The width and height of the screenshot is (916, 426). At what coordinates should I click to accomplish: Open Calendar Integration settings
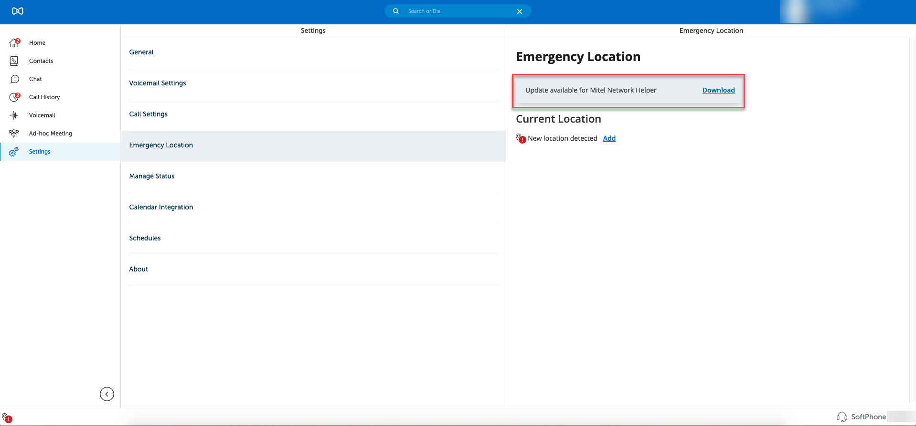161,207
